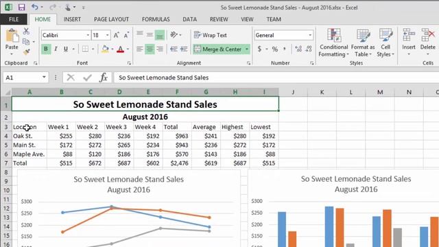Open Format as Table gallery
This screenshot has width=439, height=247.
[363, 43]
